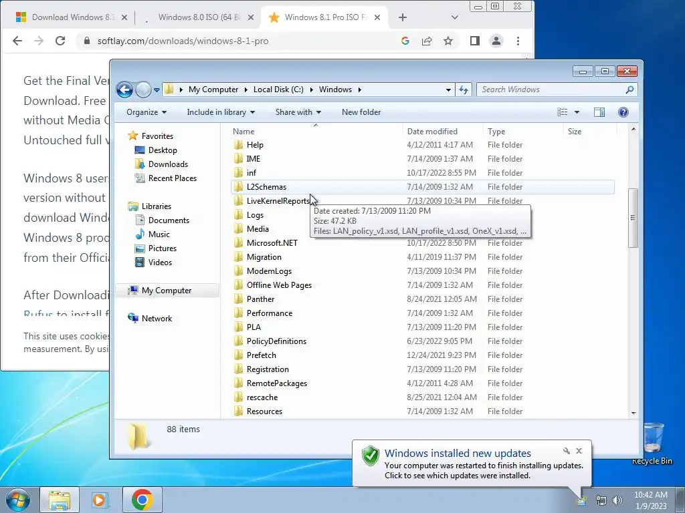Click the taskbar volume speaker icon
Image resolution: width=685 pixels, height=513 pixels.
[617, 500]
